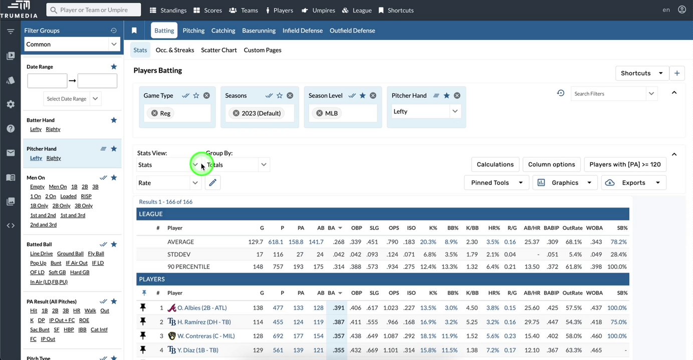This screenshot has width=693, height=360.
Task: Open the help question mark icon
Action: pos(11,128)
